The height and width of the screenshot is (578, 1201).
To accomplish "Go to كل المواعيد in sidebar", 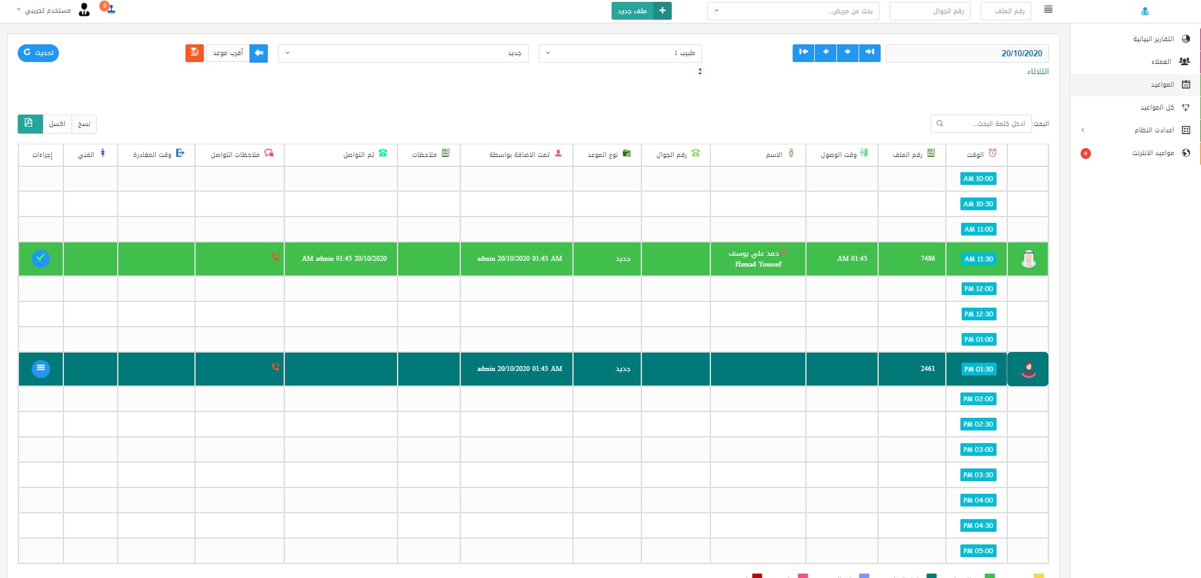I will point(1157,108).
